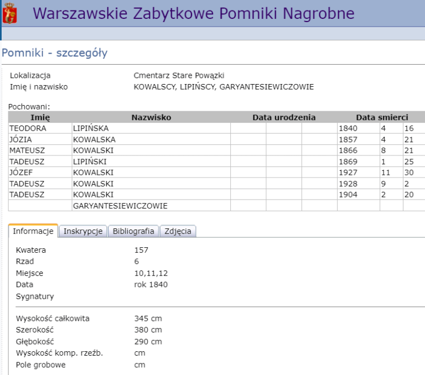This screenshot has height=375, width=425.
Task: Click death year 1866 cell
Action: 359,150
